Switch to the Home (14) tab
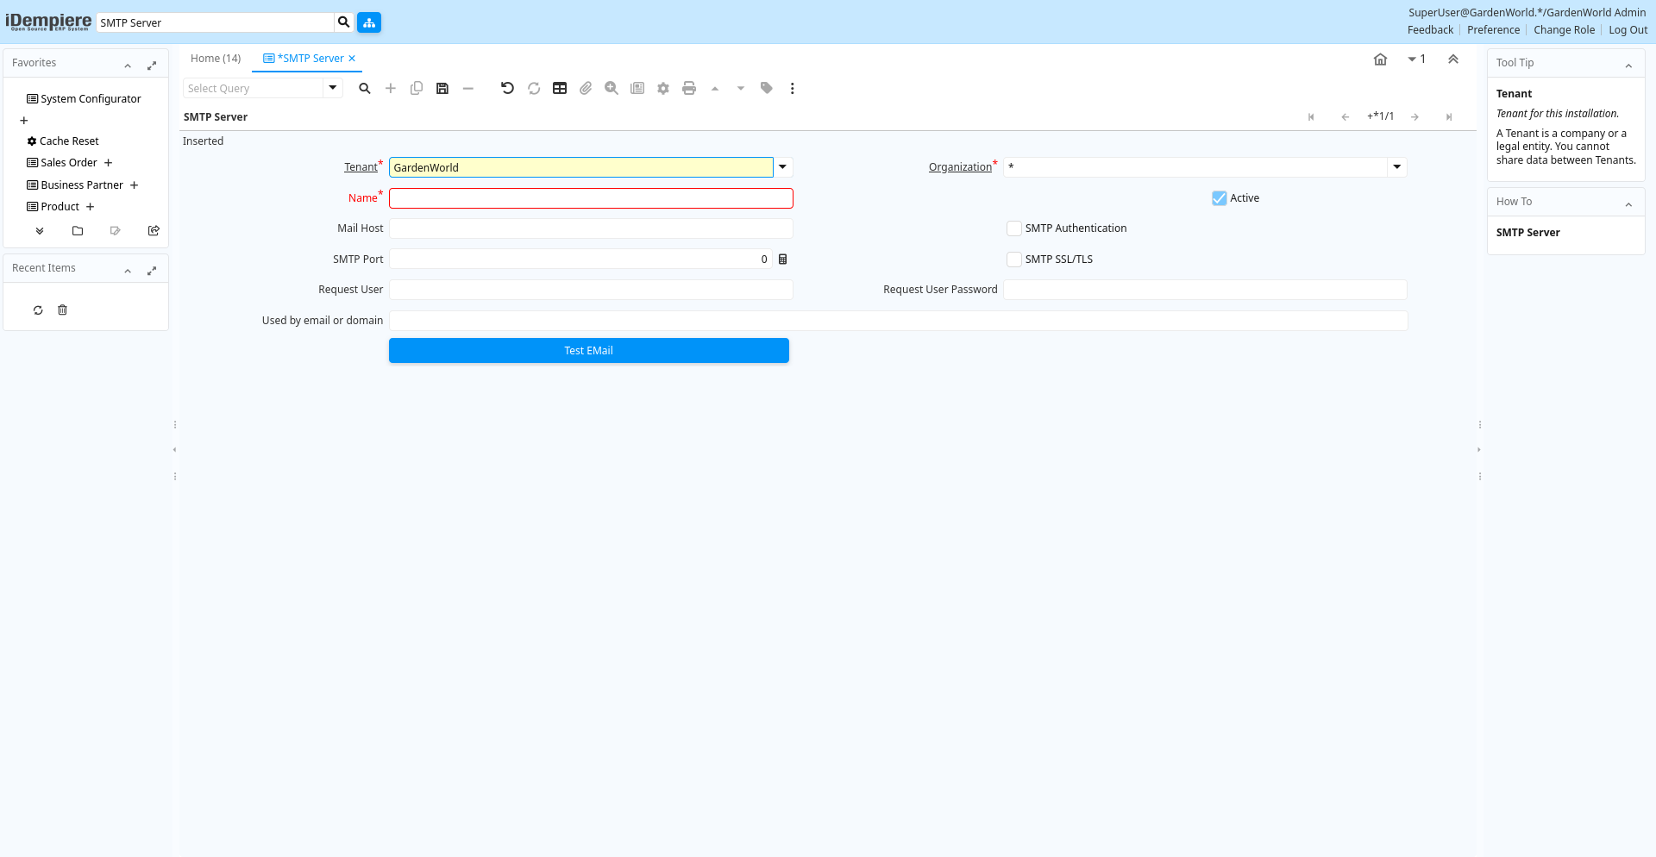Image resolution: width=1656 pixels, height=857 pixels. [x=216, y=59]
